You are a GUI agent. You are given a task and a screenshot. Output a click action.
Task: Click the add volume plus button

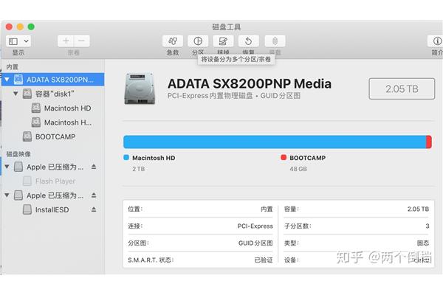tap(66, 41)
